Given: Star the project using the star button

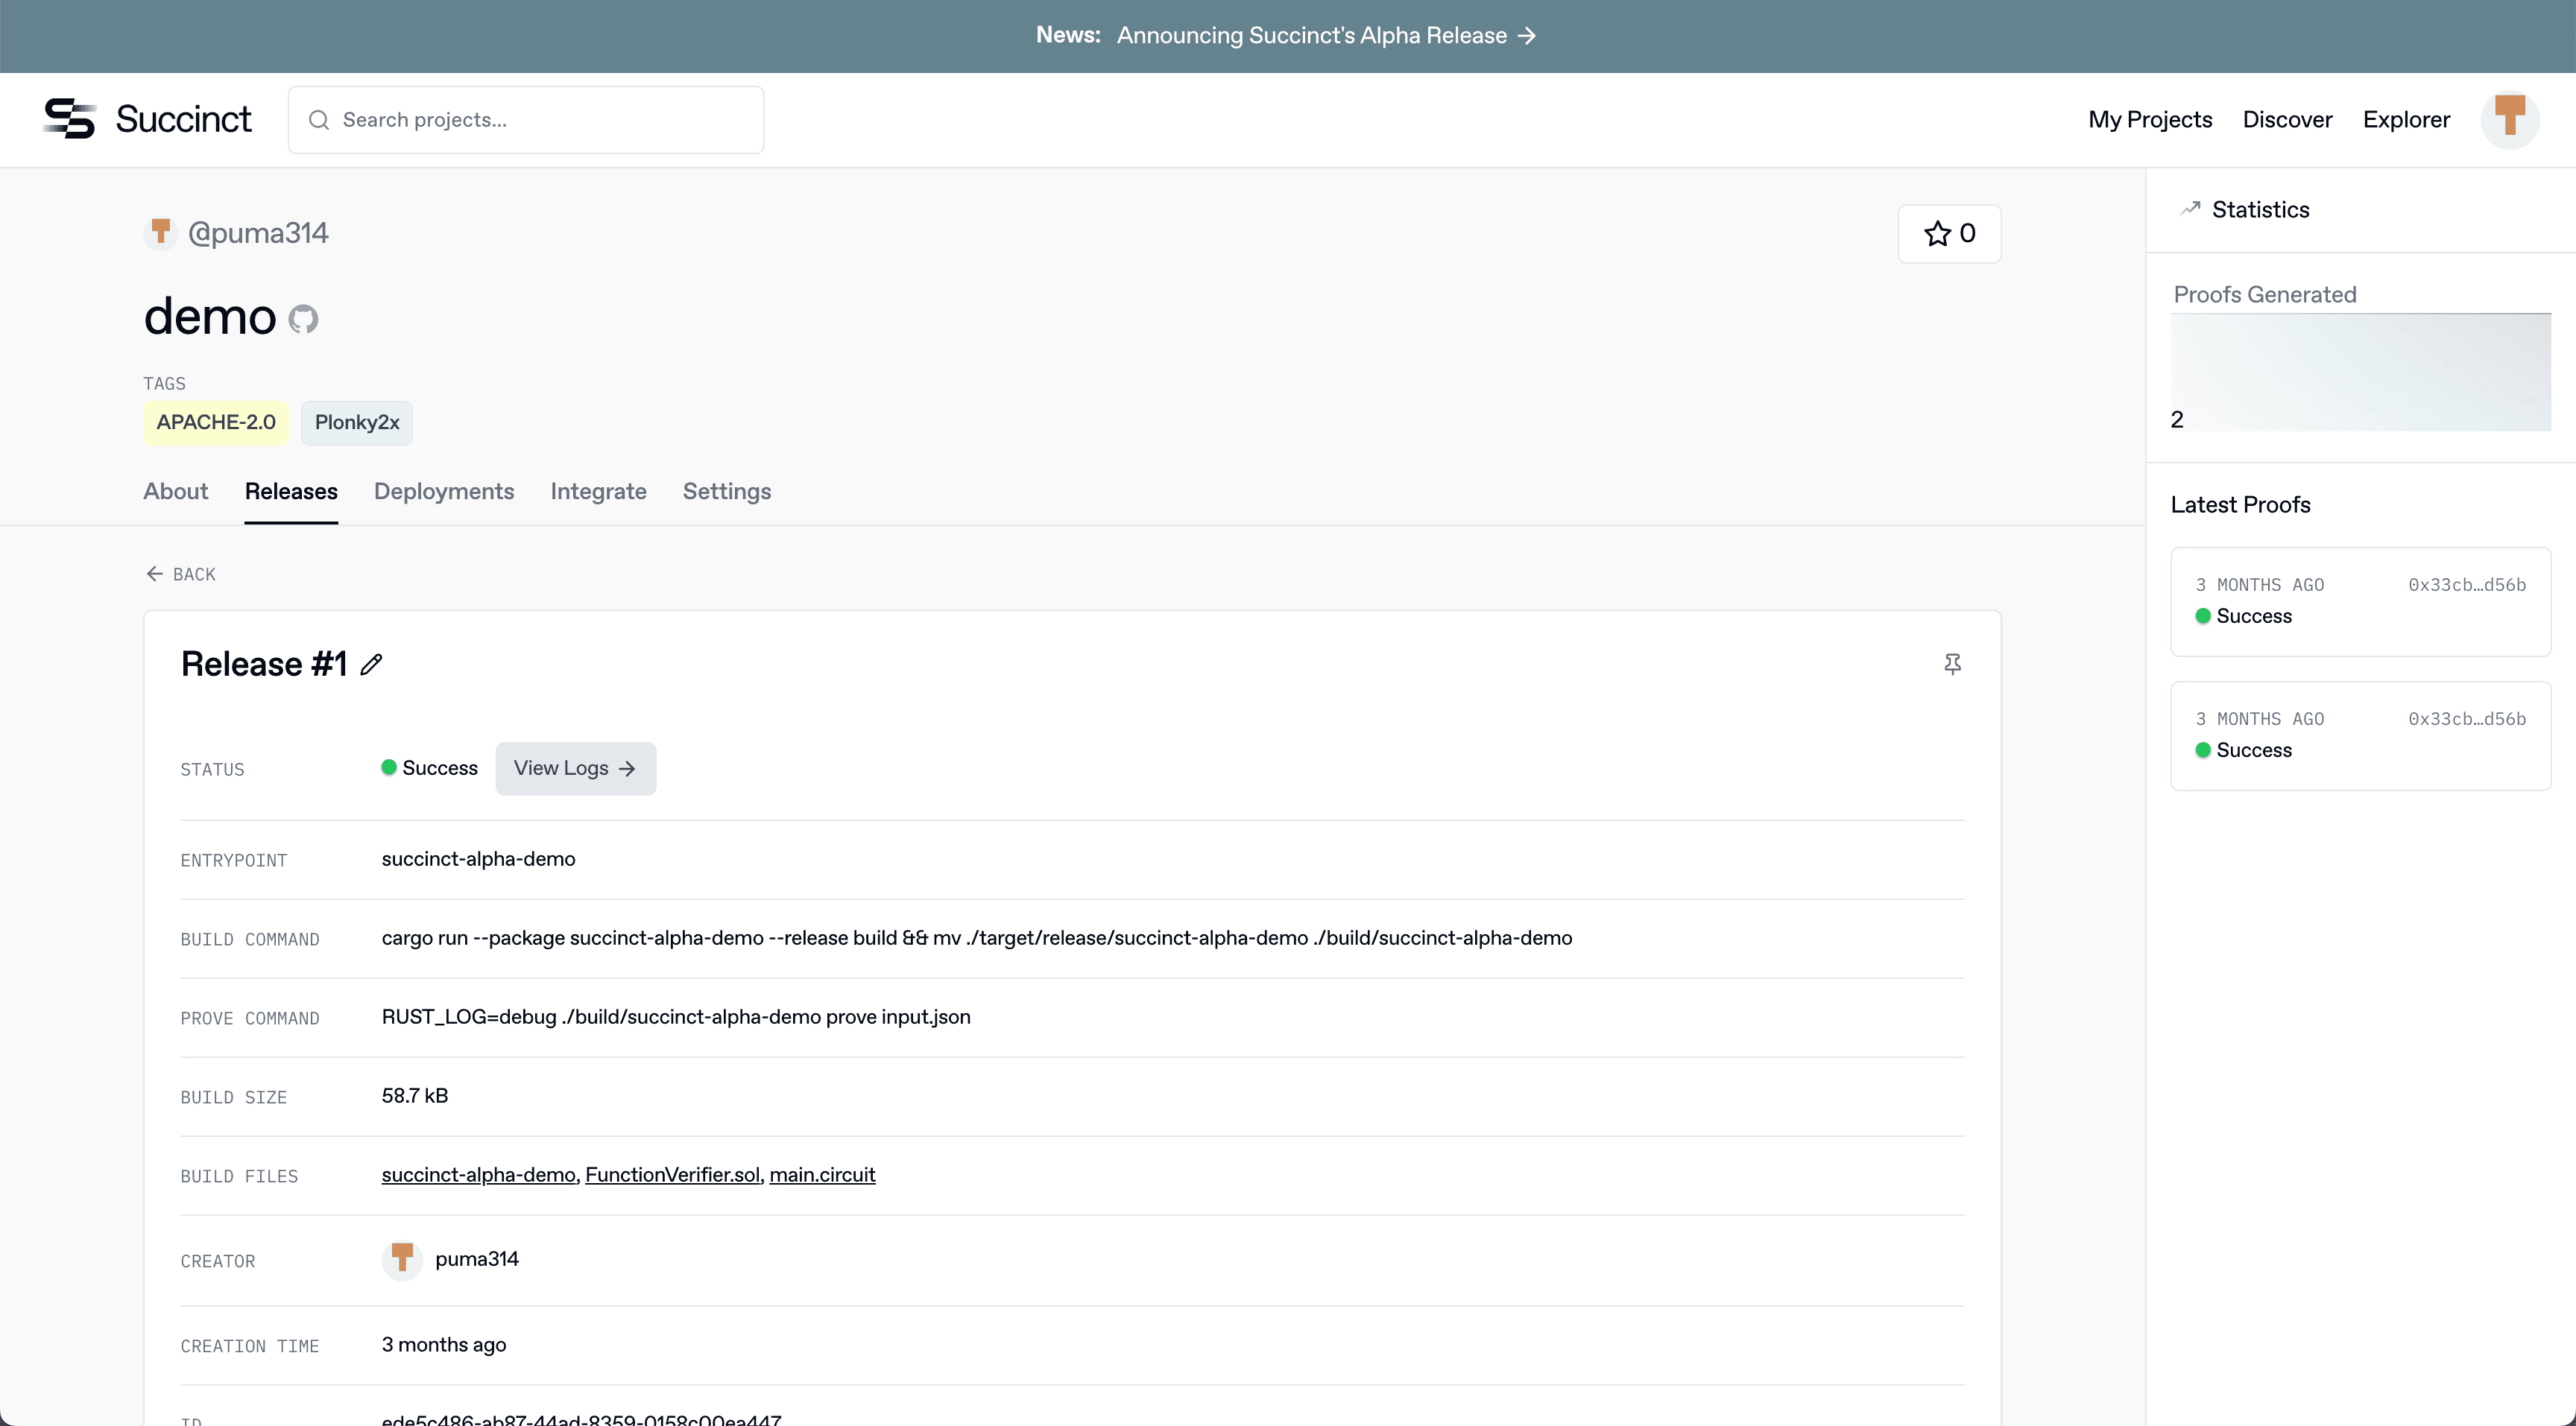Looking at the screenshot, I should coord(1949,234).
